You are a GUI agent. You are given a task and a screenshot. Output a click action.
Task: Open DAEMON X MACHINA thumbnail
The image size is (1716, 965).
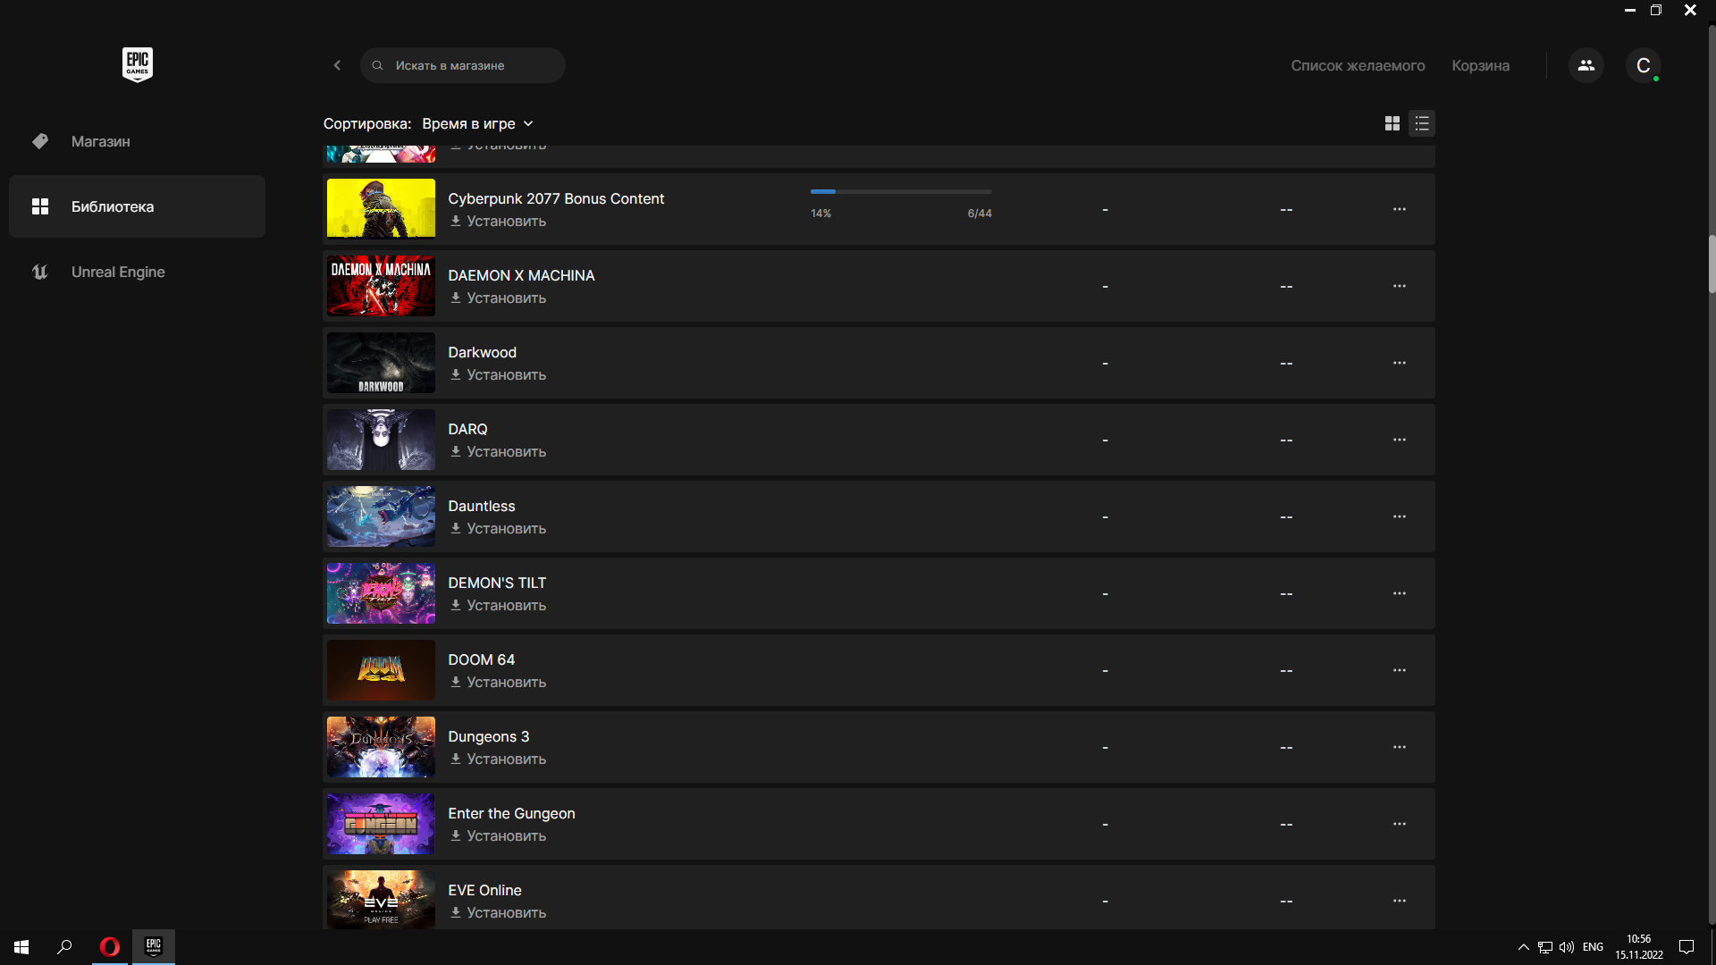[381, 286]
